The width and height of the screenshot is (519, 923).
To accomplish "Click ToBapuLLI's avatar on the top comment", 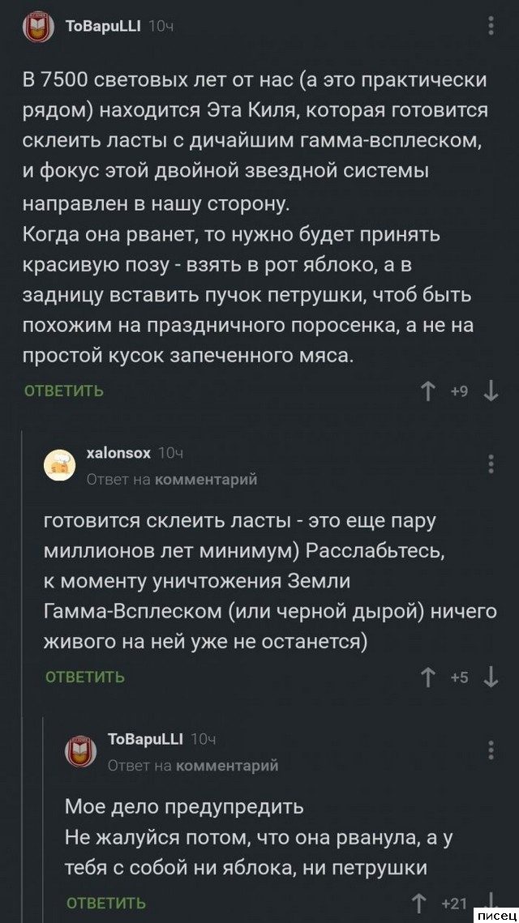I will point(35,28).
